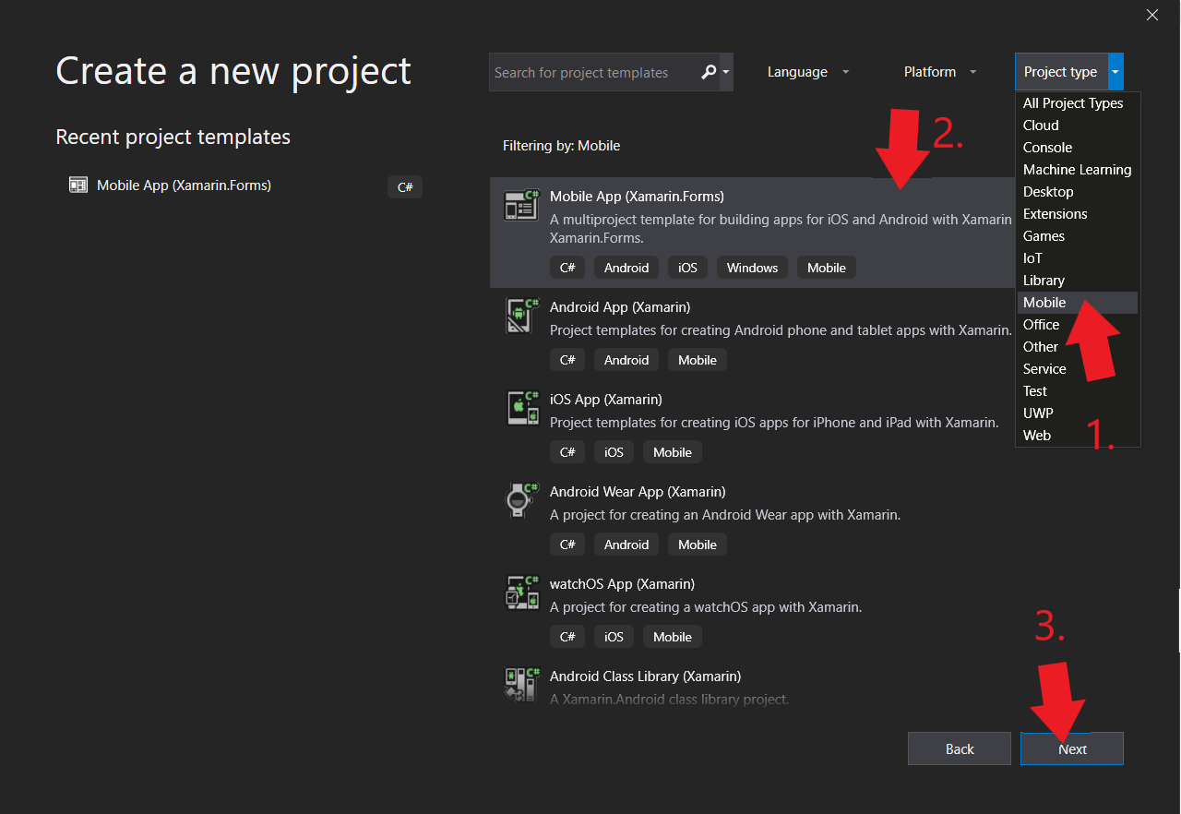The width and height of the screenshot is (1181, 814).
Task: Select Service project type
Action: [x=1078, y=369]
